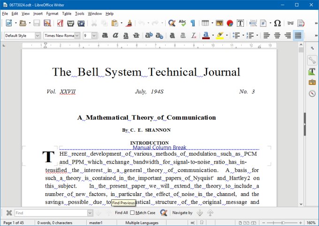Screen dimensions: 319x226
Task: Click the Justified alignment button
Action: pyautogui.click(x=298, y=35)
